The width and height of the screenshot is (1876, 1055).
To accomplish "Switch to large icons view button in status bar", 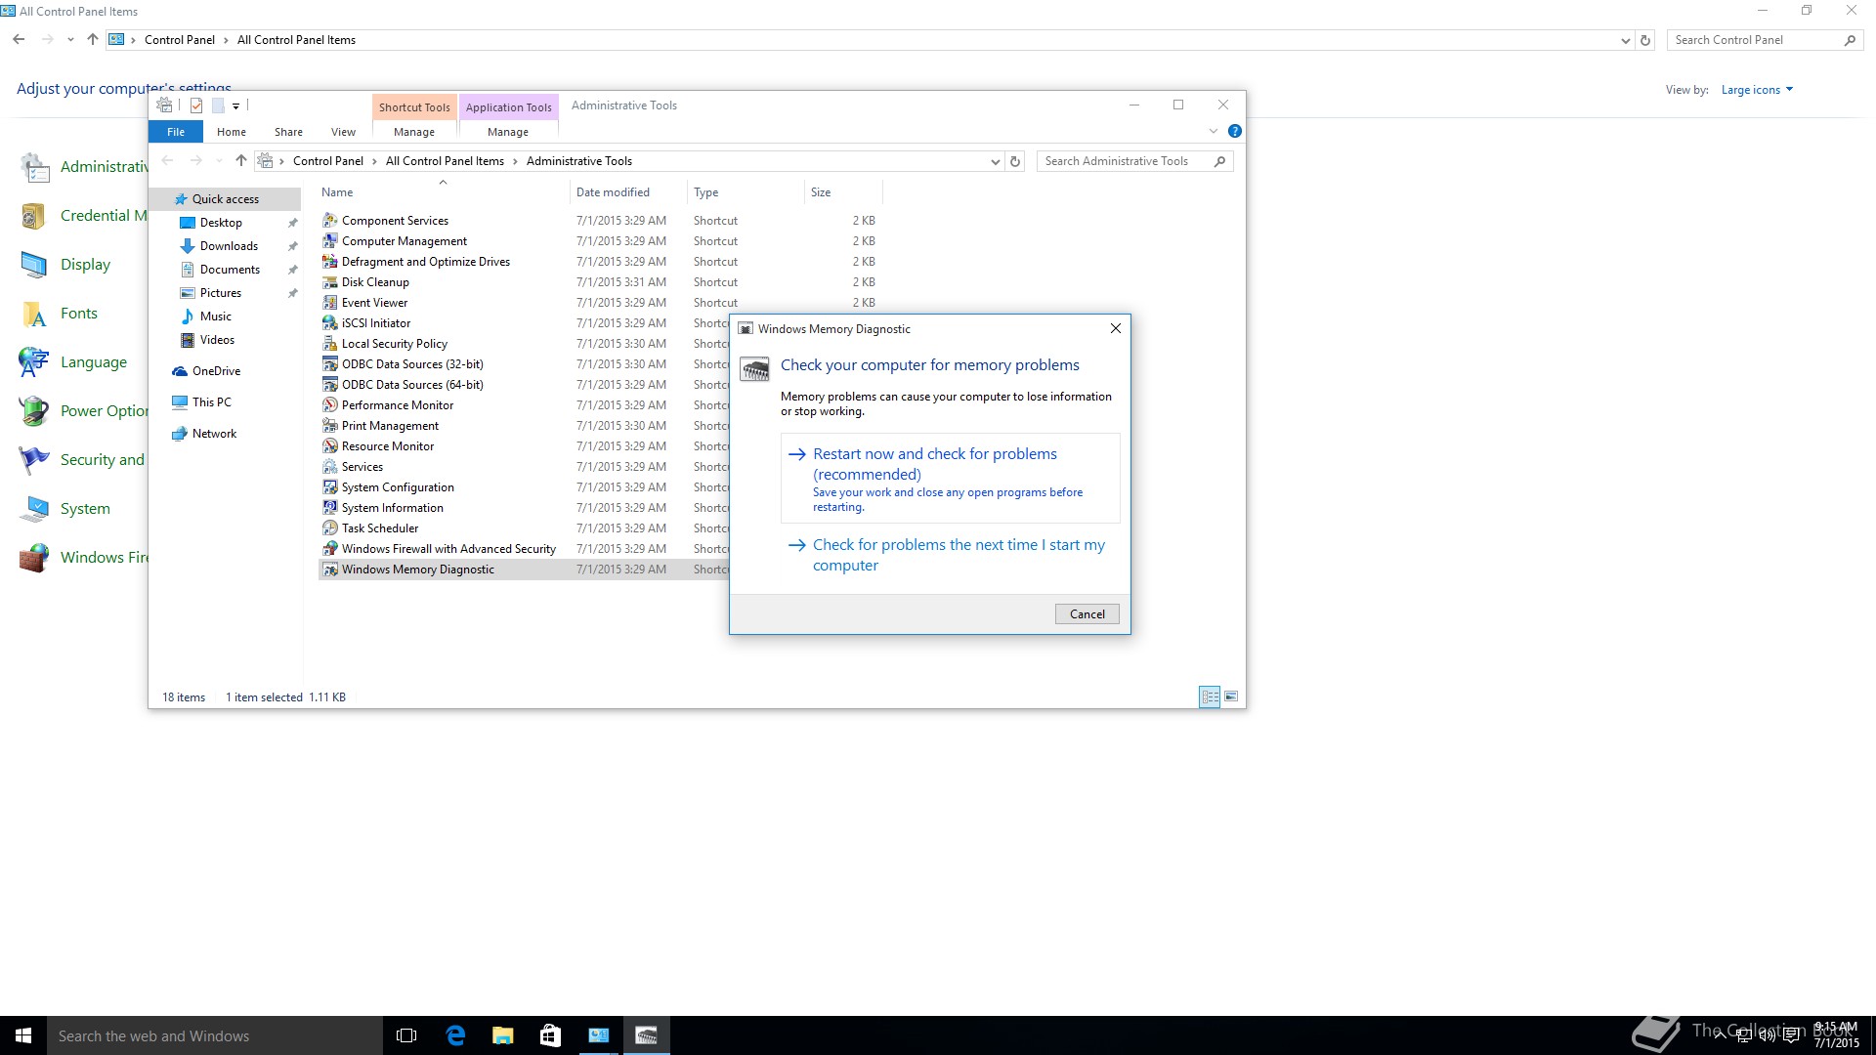I will pos(1231,697).
